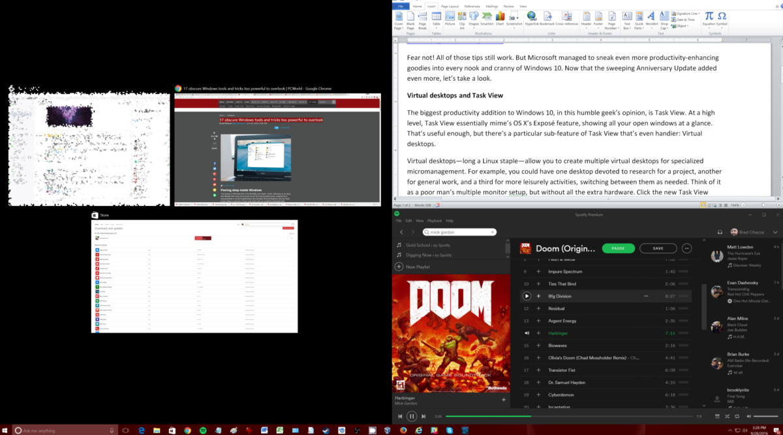Screen dimensions: 783x435
Task: Insert a Cover Page in Word
Action: [x=399, y=20]
